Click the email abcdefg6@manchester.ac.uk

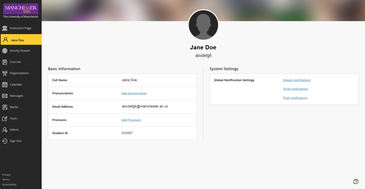click(145, 106)
